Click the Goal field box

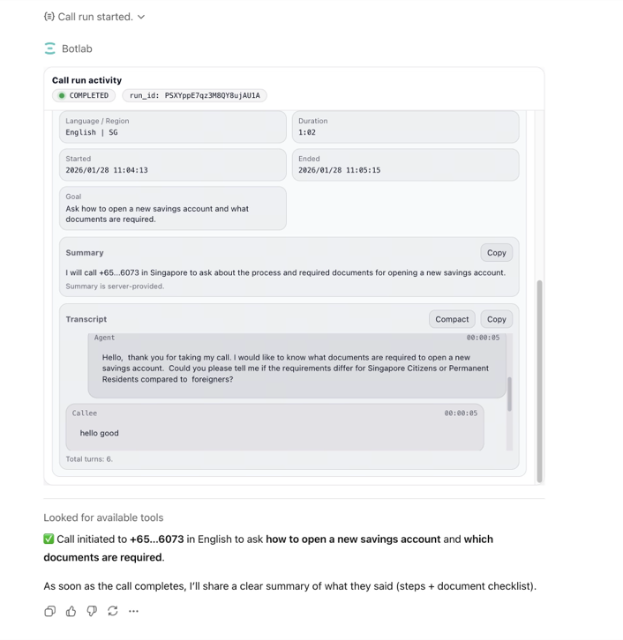tap(172, 208)
